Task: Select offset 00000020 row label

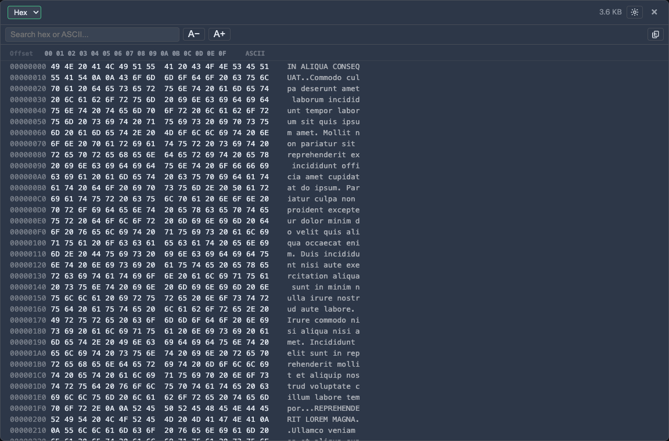Action: 28,89
